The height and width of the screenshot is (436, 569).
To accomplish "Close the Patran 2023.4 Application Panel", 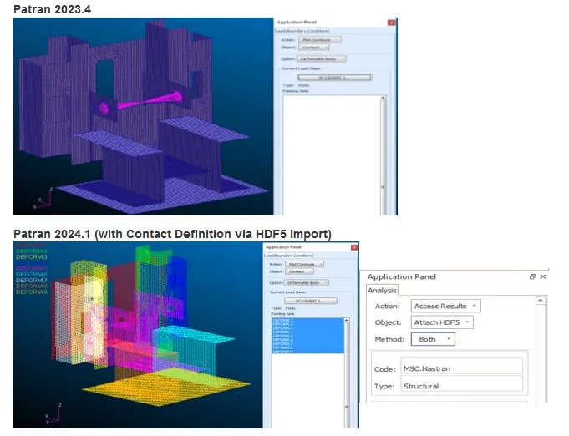I will point(391,23).
